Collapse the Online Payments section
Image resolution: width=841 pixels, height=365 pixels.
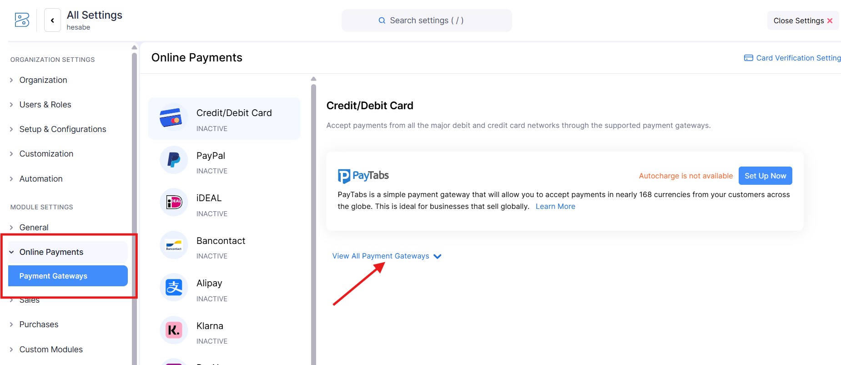51,252
